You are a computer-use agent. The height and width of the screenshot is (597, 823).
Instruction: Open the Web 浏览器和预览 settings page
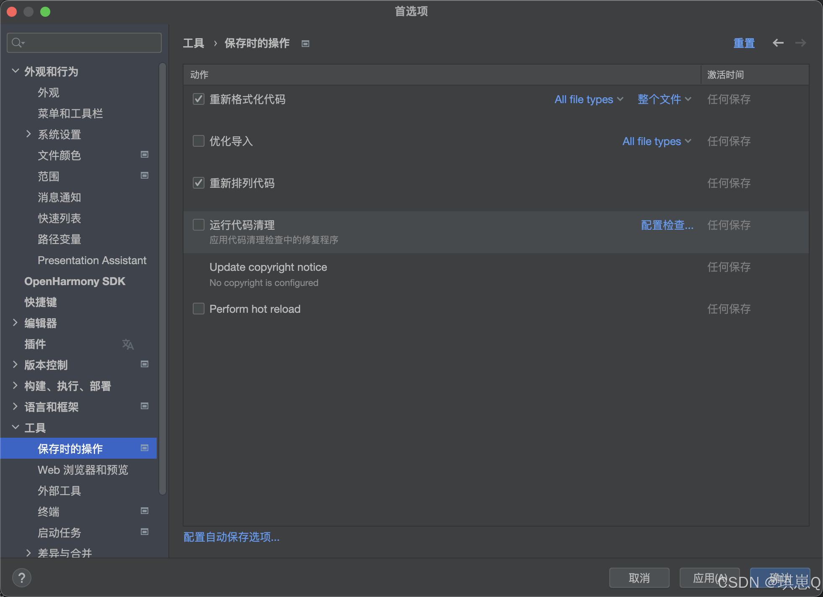(x=83, y=470)
